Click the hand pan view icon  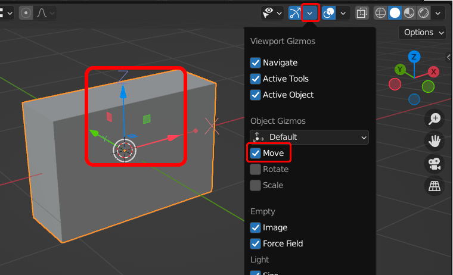click(435, 141)
